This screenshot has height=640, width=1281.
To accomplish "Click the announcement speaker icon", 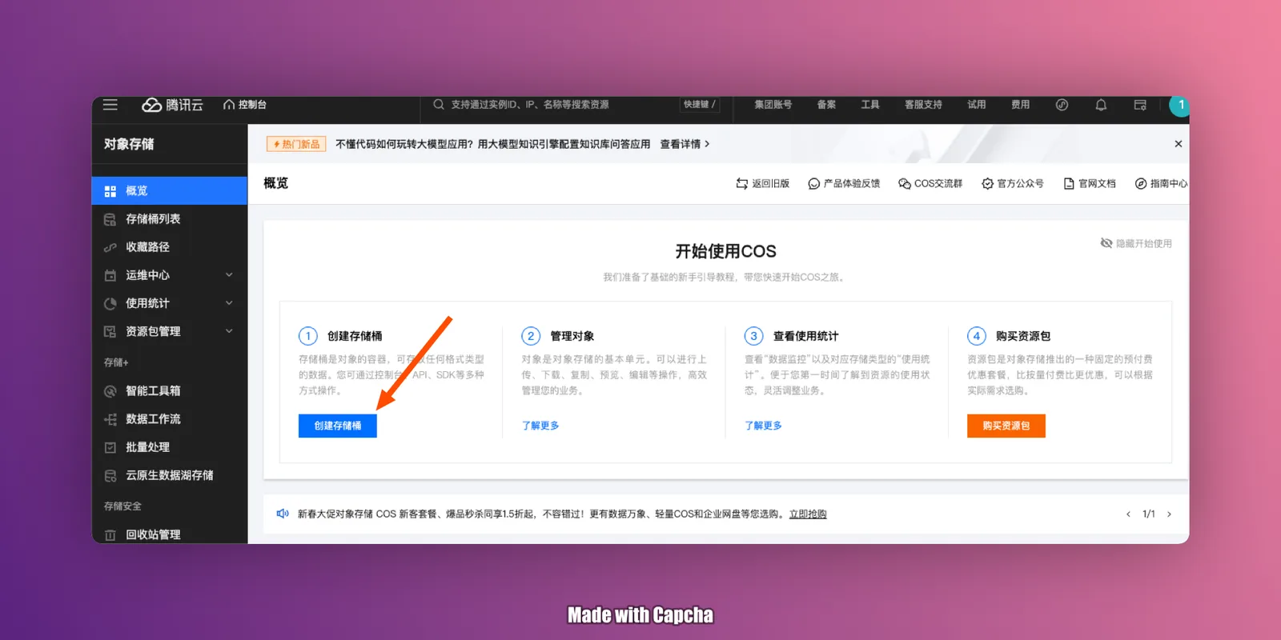I will [x=283, y=514].
